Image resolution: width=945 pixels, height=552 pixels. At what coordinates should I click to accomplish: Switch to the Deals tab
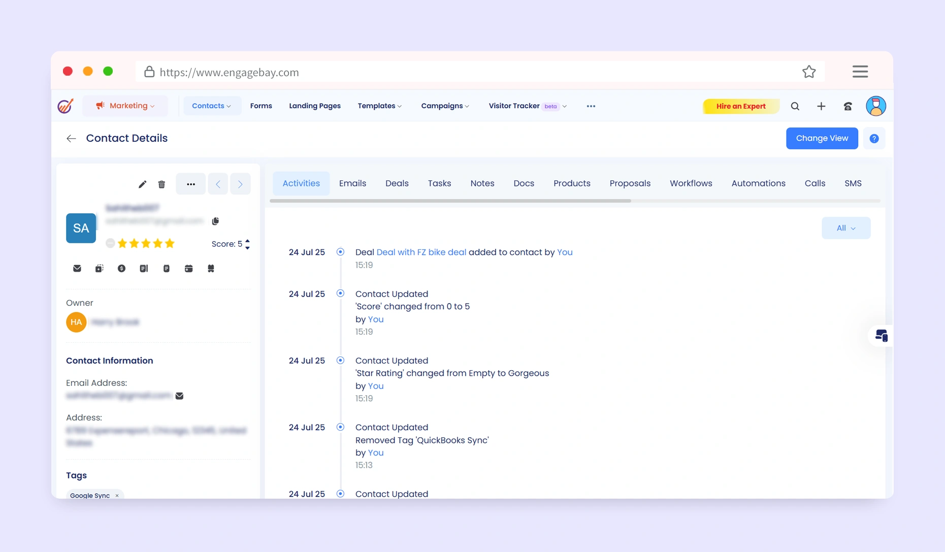coord(397,183)
